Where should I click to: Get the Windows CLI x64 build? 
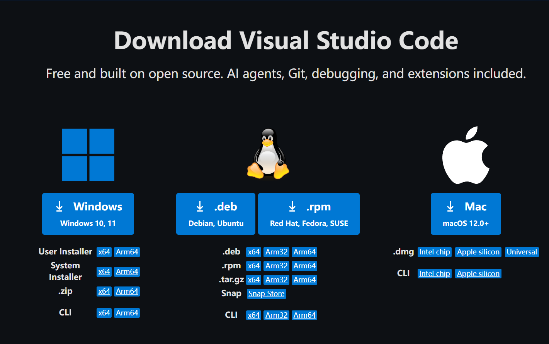coord(104,313)
